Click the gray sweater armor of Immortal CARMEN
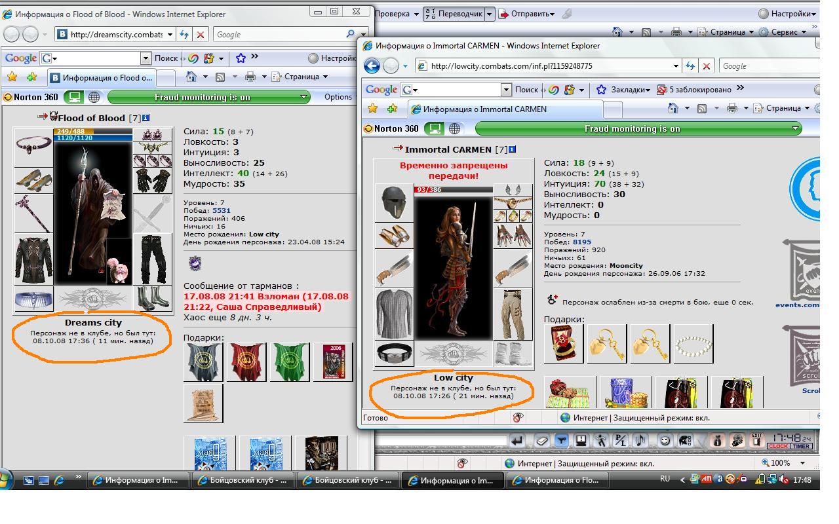 [x=394, y=314]
